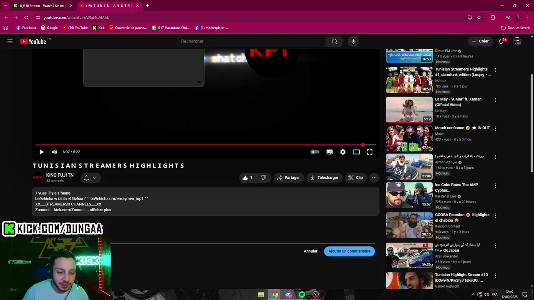Screen dimensions: 534x300
Task: Open options for GoJapan video
Action: pos(496,245)
